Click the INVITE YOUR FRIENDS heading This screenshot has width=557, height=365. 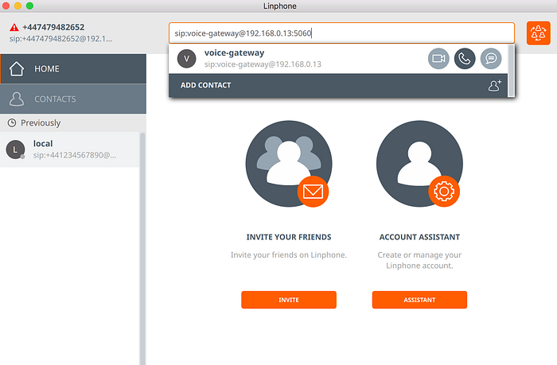289,237
